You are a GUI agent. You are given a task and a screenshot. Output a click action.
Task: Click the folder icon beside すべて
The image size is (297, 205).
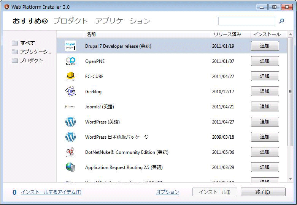15,43
